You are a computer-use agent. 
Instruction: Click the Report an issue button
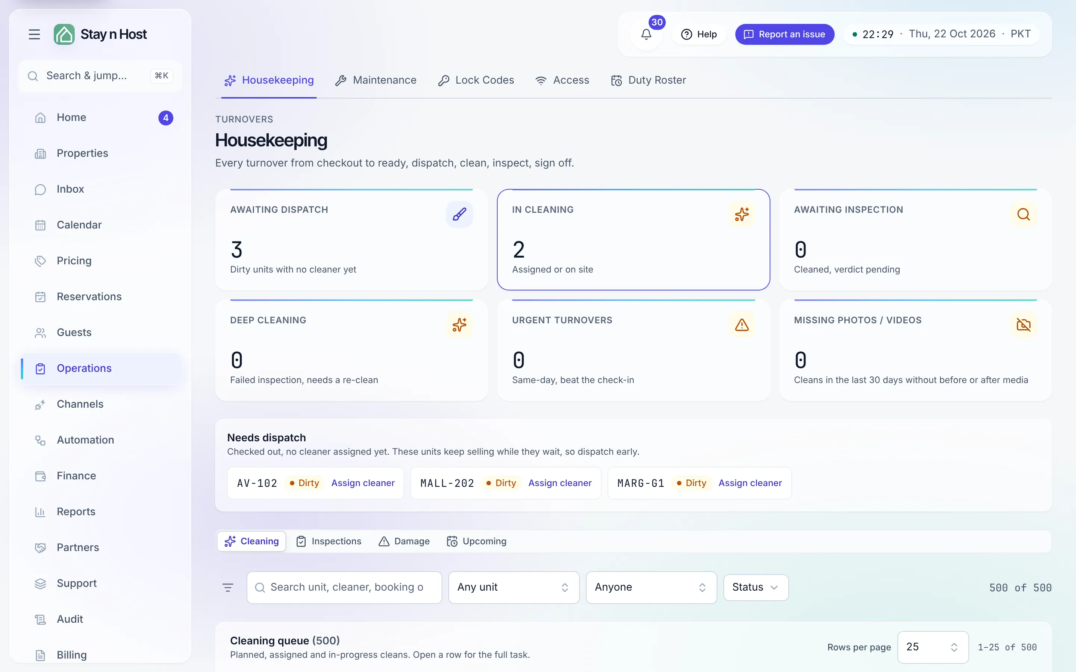[x=784, y=34]
